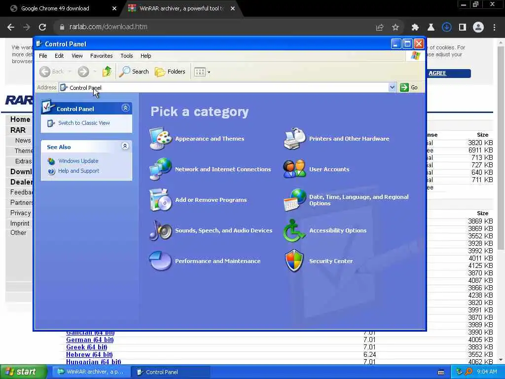Click the Back arrow in Control Panel
Image resolution: width=505 pixels, height=379 pixels.
tap(45, 72)
